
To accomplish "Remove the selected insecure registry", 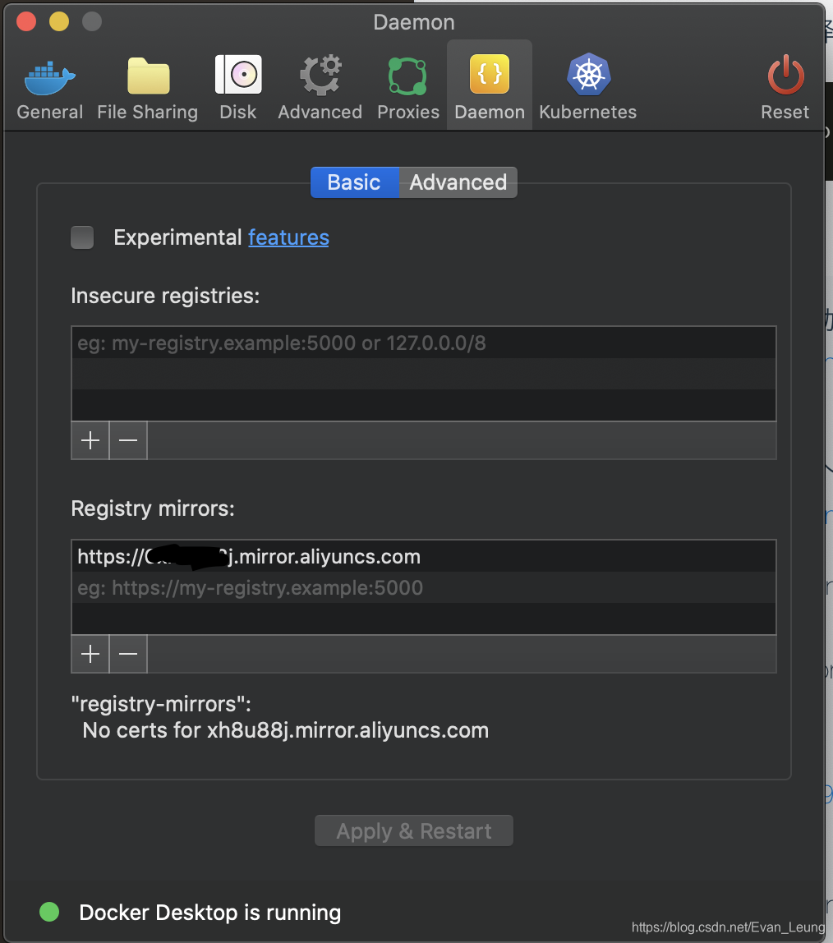I will tap(127, 440).
